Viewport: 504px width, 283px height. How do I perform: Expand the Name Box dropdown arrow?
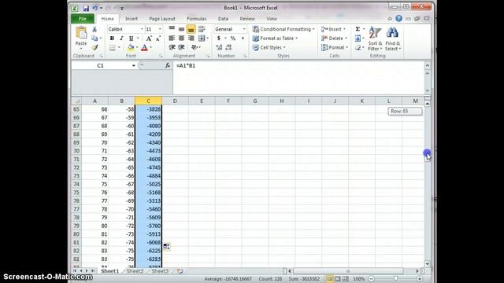133,65
